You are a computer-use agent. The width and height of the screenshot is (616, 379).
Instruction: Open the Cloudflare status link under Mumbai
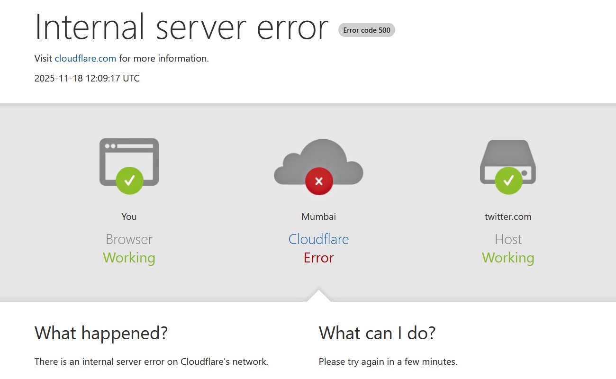(x=318, y=239)
